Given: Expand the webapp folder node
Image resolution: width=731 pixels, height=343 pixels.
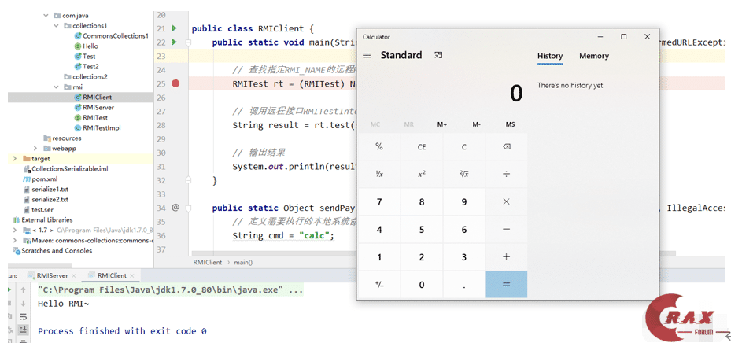Looking at the screenshot, I should click(35, 148).
